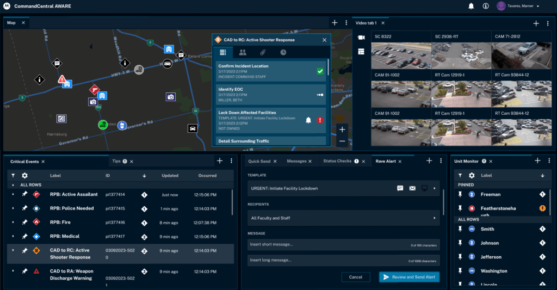The image size is (557, 290).
Task: Click the Review and Send Alert button
Action: click(x=409, y=277)
